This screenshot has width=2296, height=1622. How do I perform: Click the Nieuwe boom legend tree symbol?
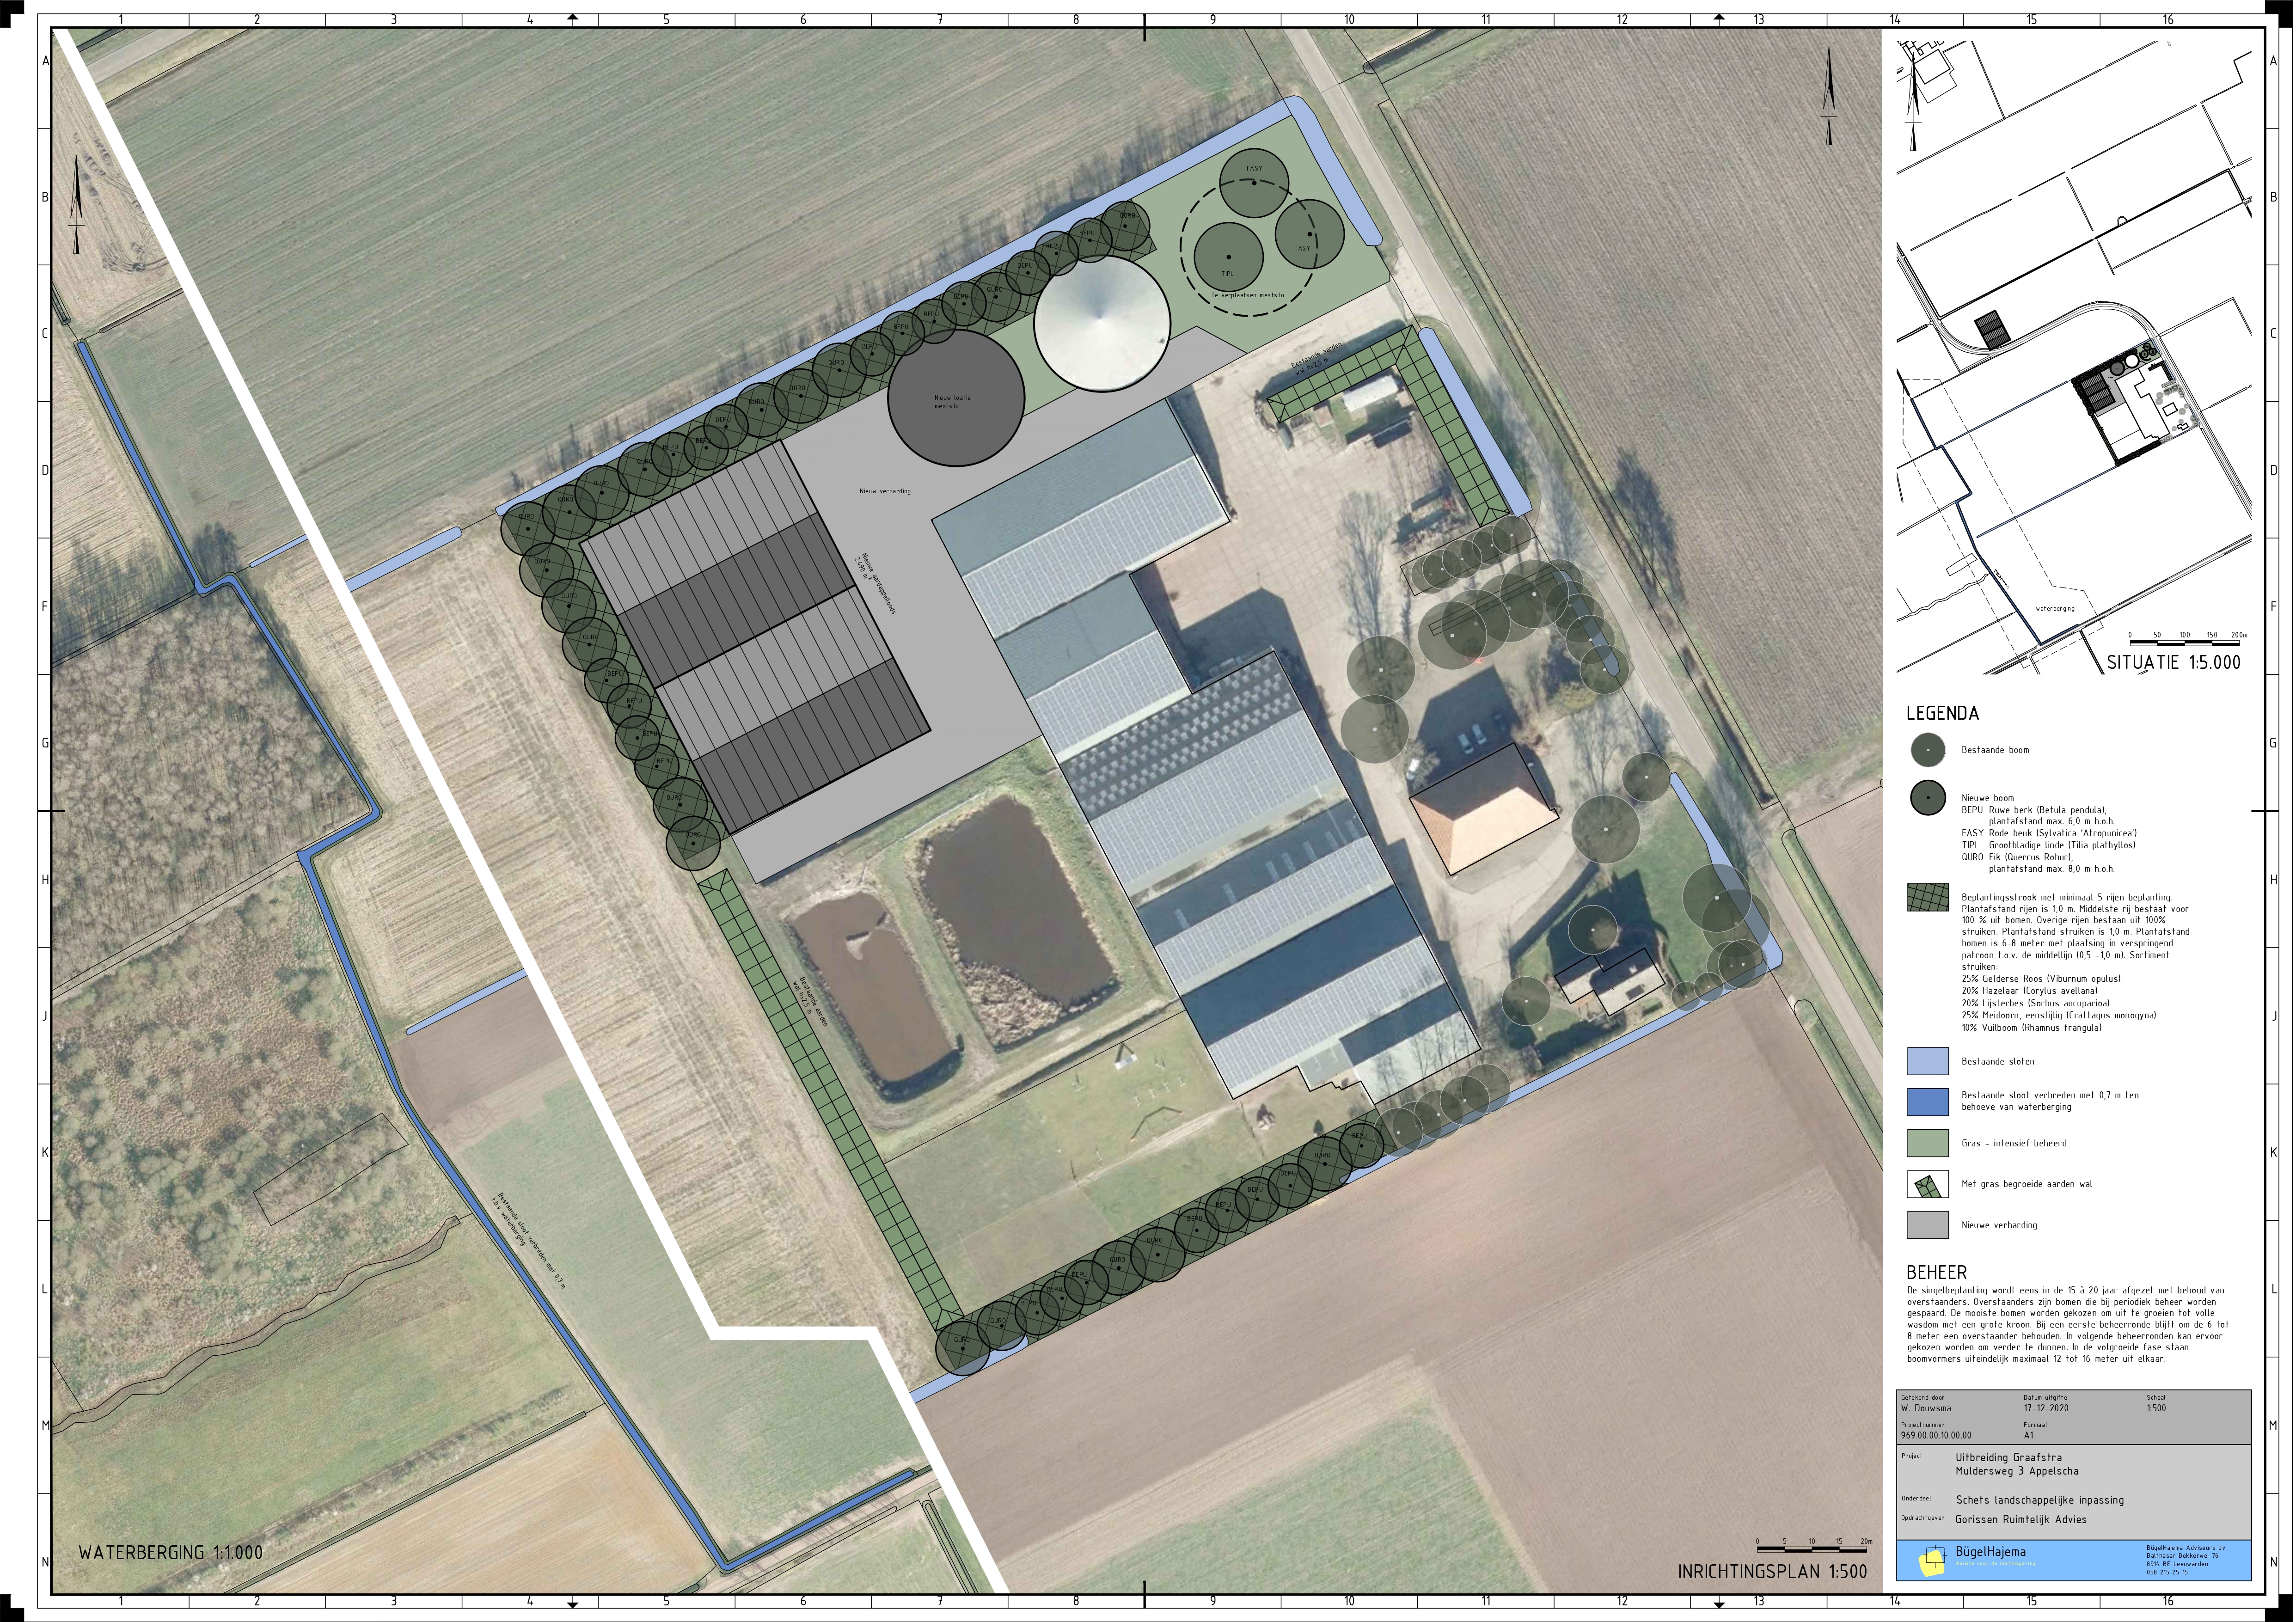coord(1927,798)
